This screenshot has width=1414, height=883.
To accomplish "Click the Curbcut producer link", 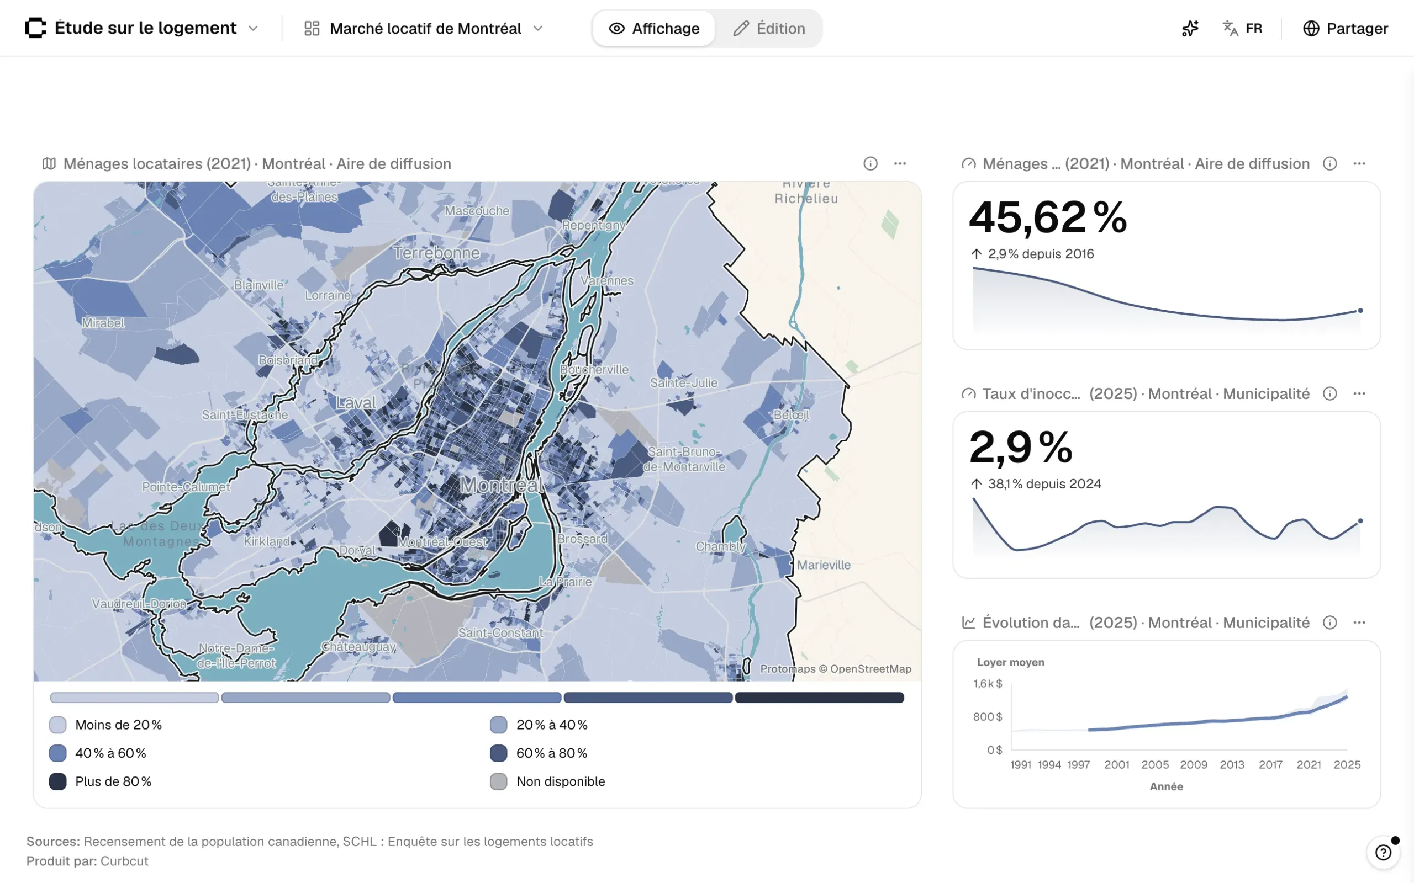I will tap(124, 861).
